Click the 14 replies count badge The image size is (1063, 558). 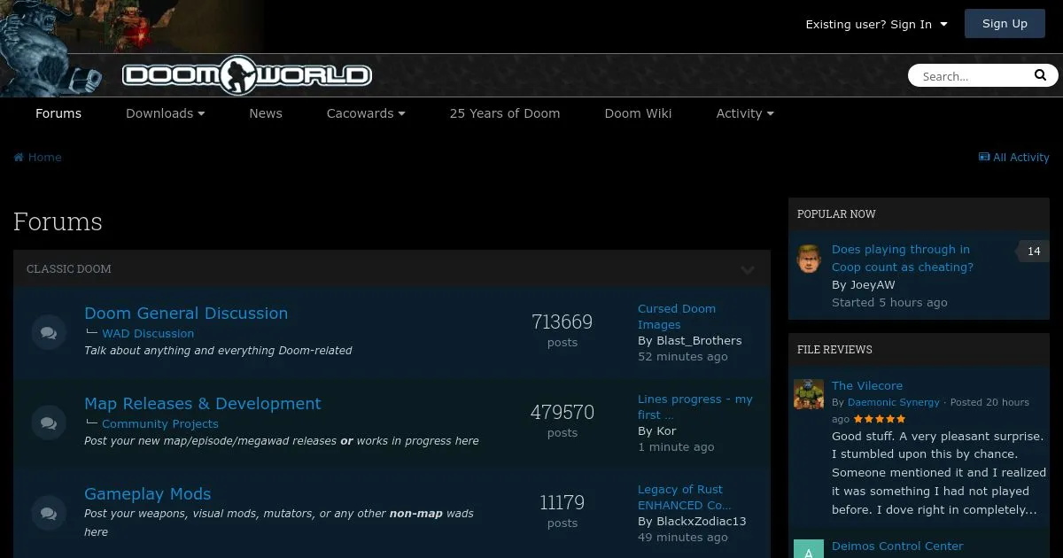(x=1034, y=252)
